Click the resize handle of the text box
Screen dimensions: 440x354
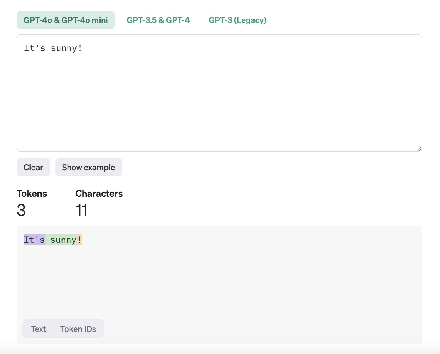[419, 149]
